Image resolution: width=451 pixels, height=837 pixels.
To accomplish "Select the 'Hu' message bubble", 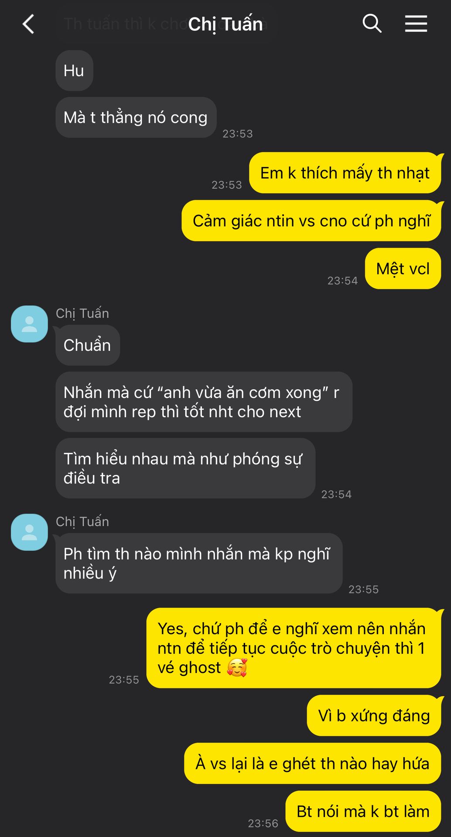I will coord(74,71).
